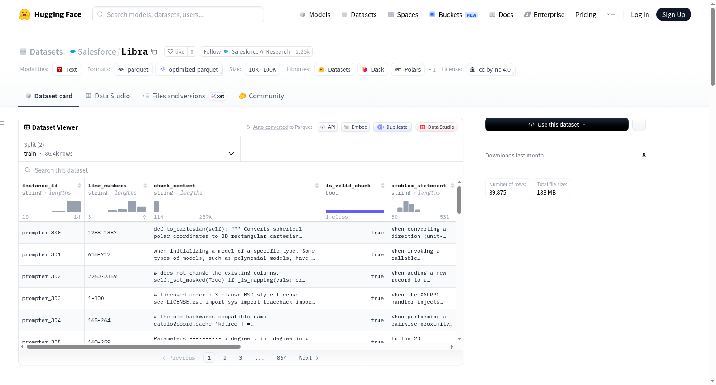The height and width of the screenshot is (385, 716).
Task: Click the table horizontal scrollbar
Action: tap(135, 347)
